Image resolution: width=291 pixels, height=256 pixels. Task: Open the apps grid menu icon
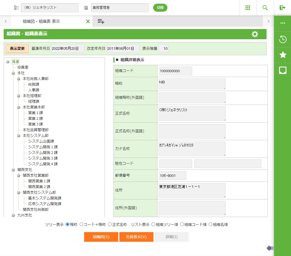point(248,8)
